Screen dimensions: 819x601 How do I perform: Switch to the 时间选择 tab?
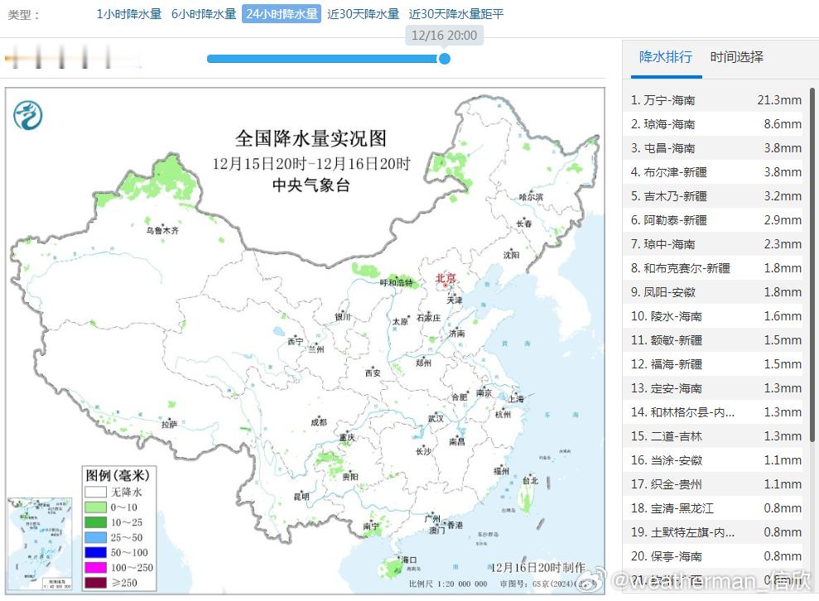[735, 57]
